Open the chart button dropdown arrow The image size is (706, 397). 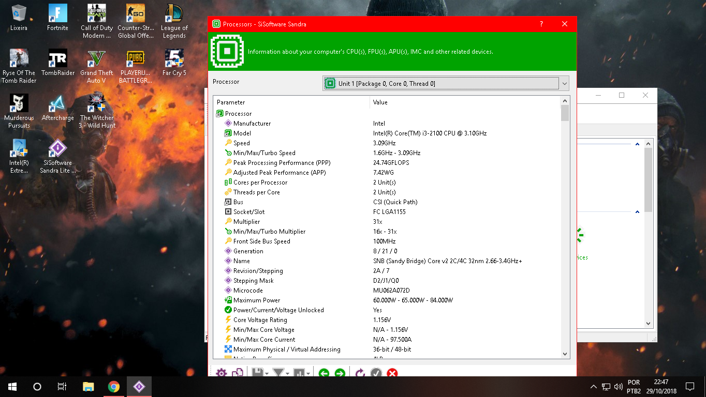[308, 373]
